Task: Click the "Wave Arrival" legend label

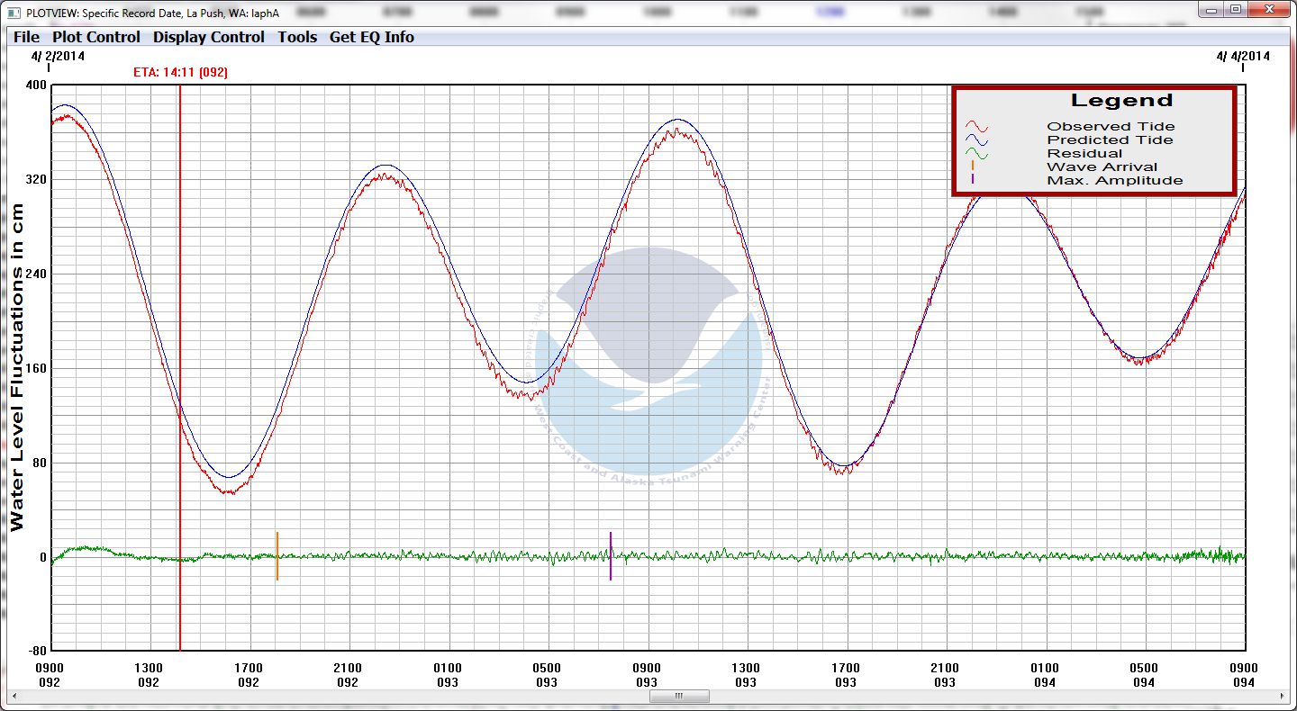Action: (x=1102, y=166)
